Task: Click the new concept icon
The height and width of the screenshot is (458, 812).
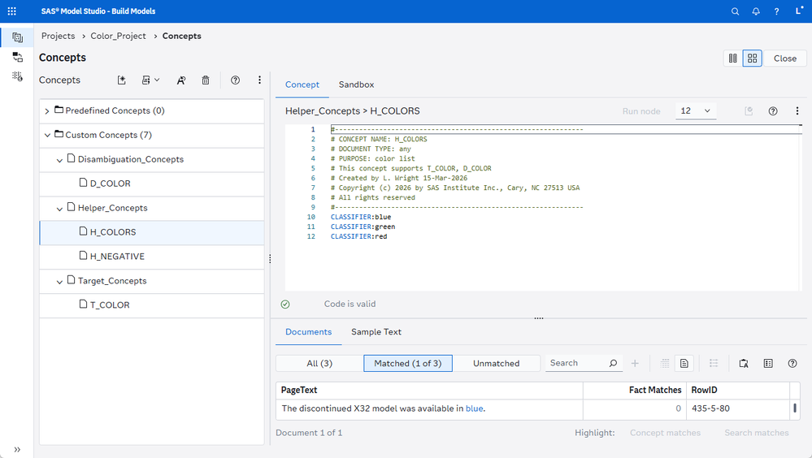Action: [x=122, y=80]
